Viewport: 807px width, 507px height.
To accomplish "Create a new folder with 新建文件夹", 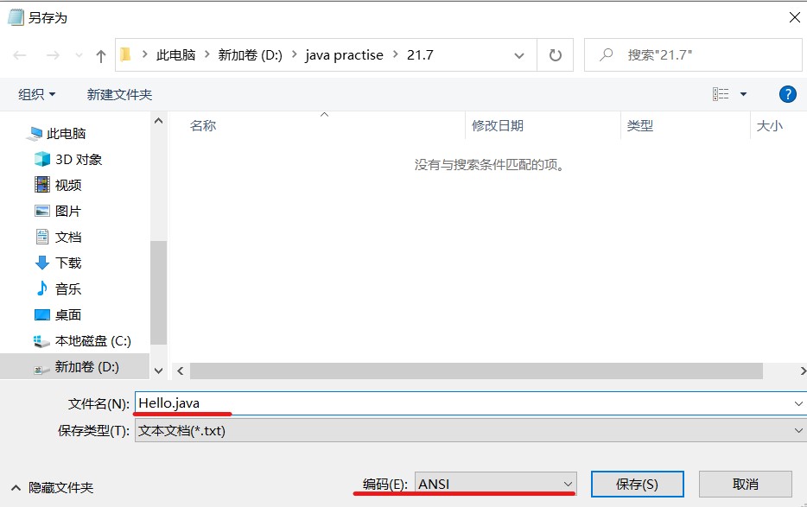I will click(x=119, y=95).
